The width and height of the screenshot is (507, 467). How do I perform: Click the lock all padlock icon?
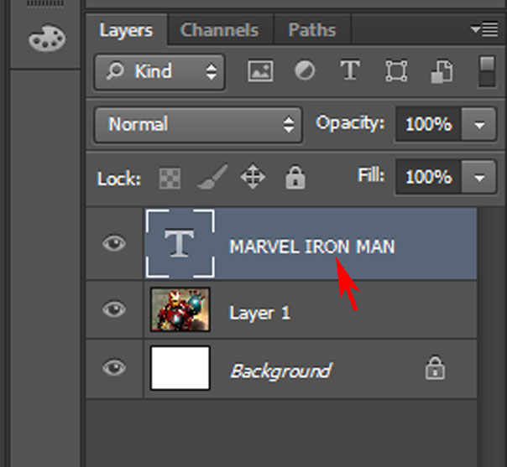tap(294, 178)
